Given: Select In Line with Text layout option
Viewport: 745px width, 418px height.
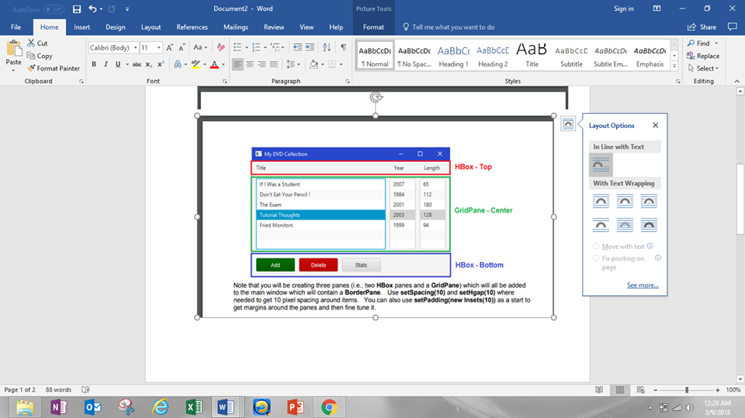Looking at the screenshot, I should pos(601,165).
